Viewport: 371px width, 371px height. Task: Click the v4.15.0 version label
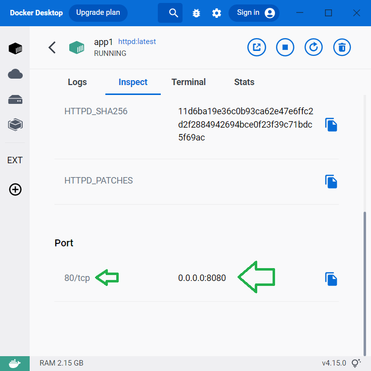pos(334,363)
